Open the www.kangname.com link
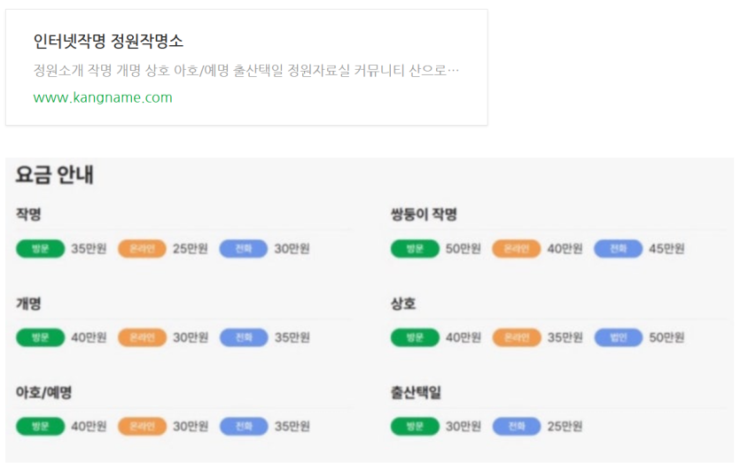 103,97
